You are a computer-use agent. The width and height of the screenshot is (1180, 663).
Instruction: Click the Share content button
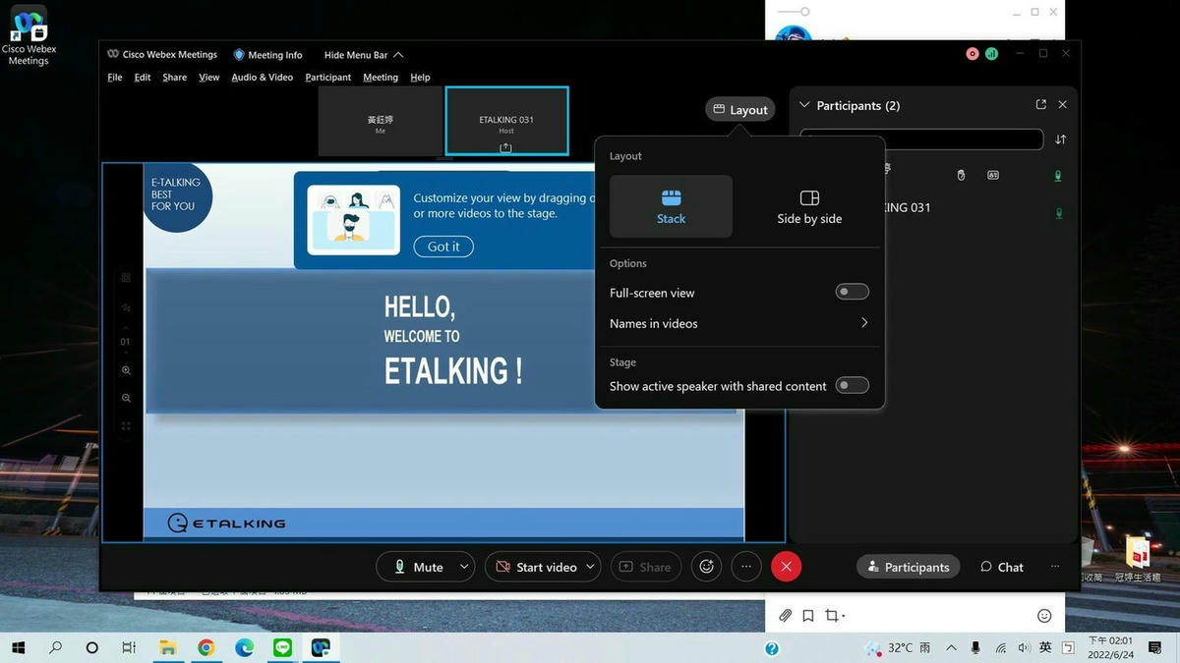point(646,567)
